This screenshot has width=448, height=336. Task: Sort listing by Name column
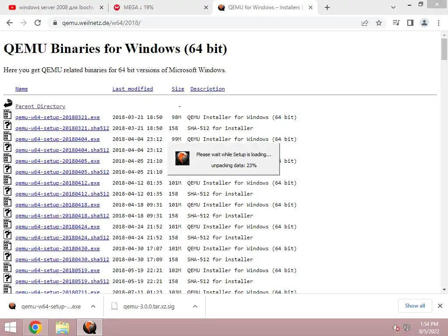(x=21, y=89)
